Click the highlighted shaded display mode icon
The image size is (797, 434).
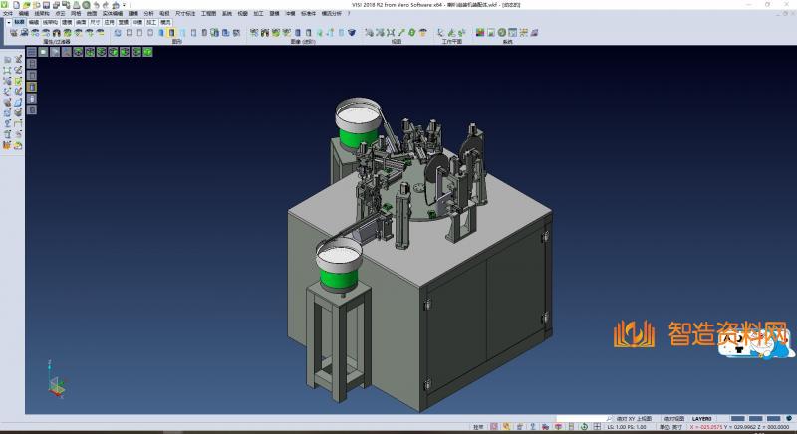coord(173,33)
